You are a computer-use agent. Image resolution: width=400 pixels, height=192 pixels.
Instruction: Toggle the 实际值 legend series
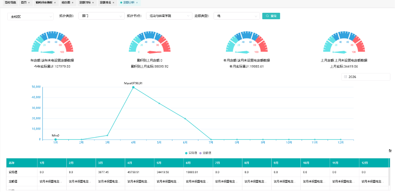pyautogui.click(x=191, y=153)
